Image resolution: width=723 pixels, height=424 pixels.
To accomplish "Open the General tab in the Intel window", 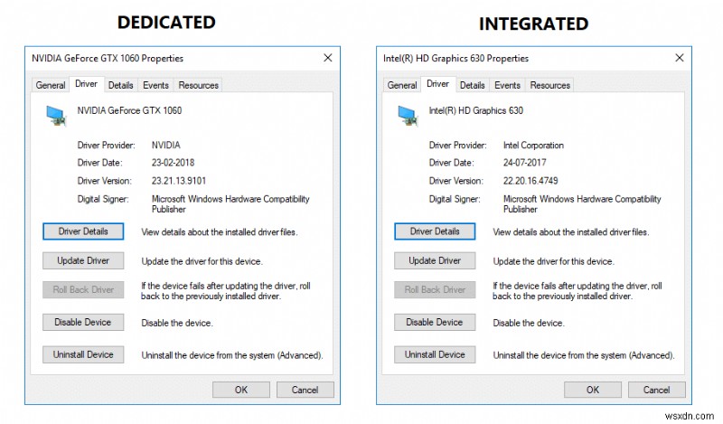I will 402,85.
